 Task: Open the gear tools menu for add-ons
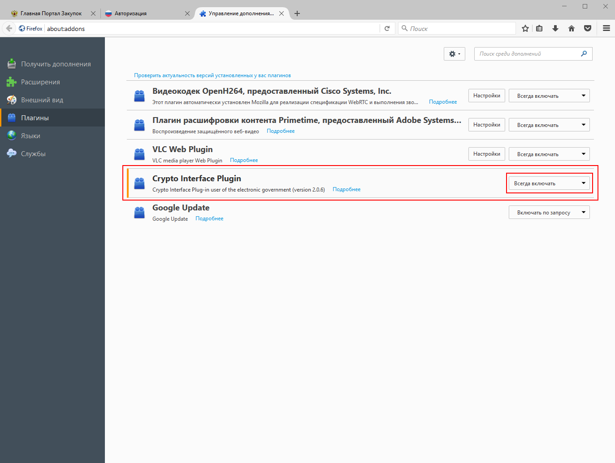(x=454, y=54)
